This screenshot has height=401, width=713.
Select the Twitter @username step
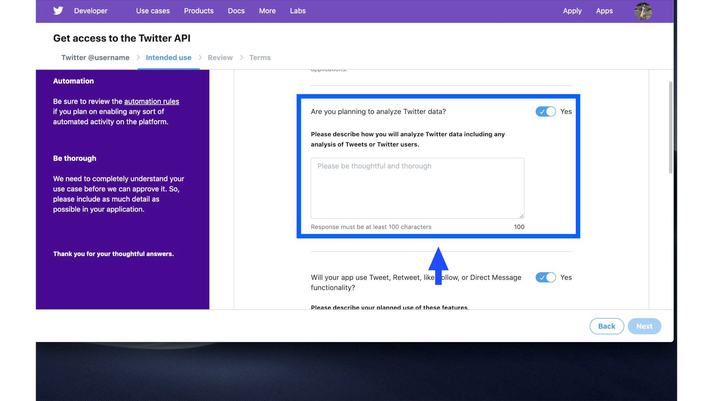point(95,58)
